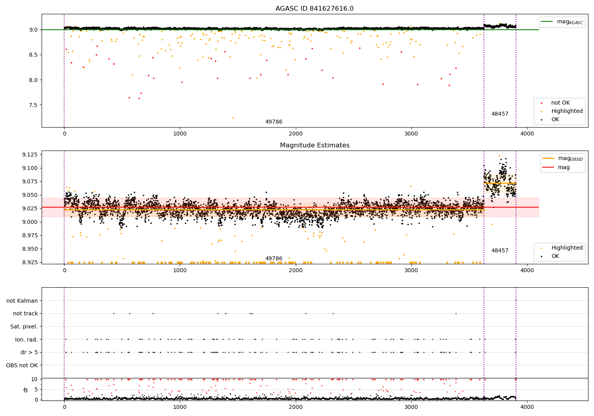
Task: Click the '9.100' y-axis tick label
Action: 30,168
